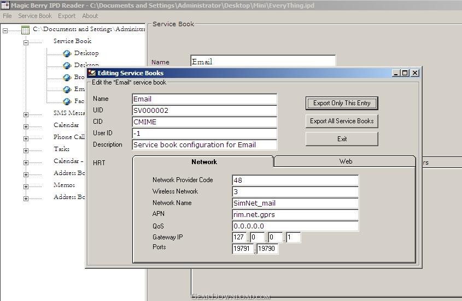The image size is (462, 301).
Task: Click the UID field with SV000002
Action: click(204, 111)
